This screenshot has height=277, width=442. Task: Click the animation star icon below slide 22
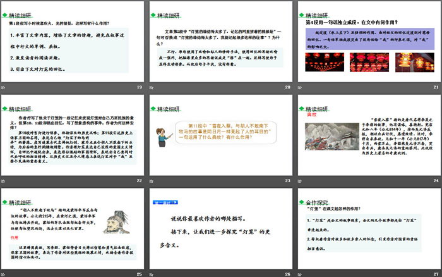tap(3, 181)
